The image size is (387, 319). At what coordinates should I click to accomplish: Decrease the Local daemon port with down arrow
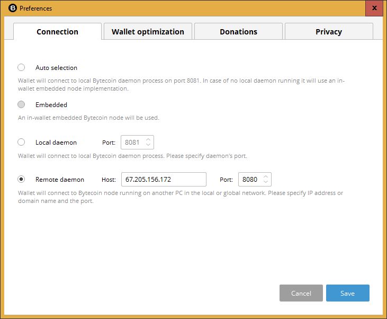148,145
